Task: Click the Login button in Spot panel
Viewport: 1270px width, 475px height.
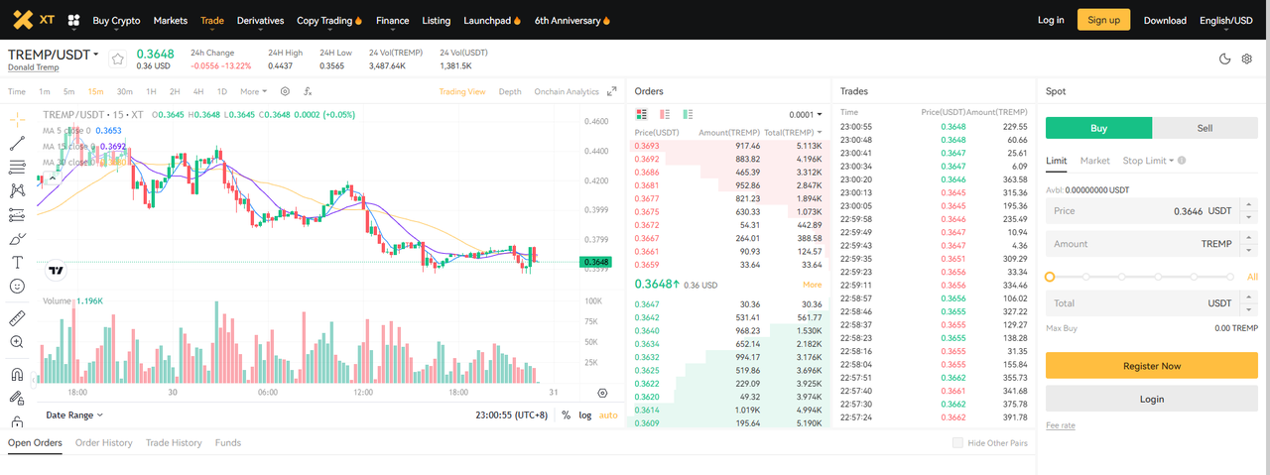Action: [1152, 399]
